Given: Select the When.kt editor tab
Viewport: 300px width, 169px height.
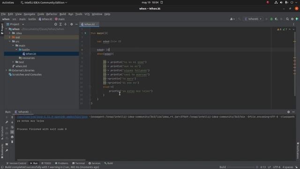Looking at the screenshot, I should coord(90,24).
